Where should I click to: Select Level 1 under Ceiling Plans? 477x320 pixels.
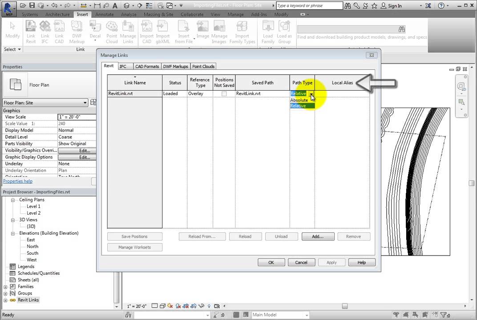[x=33, y=206]
